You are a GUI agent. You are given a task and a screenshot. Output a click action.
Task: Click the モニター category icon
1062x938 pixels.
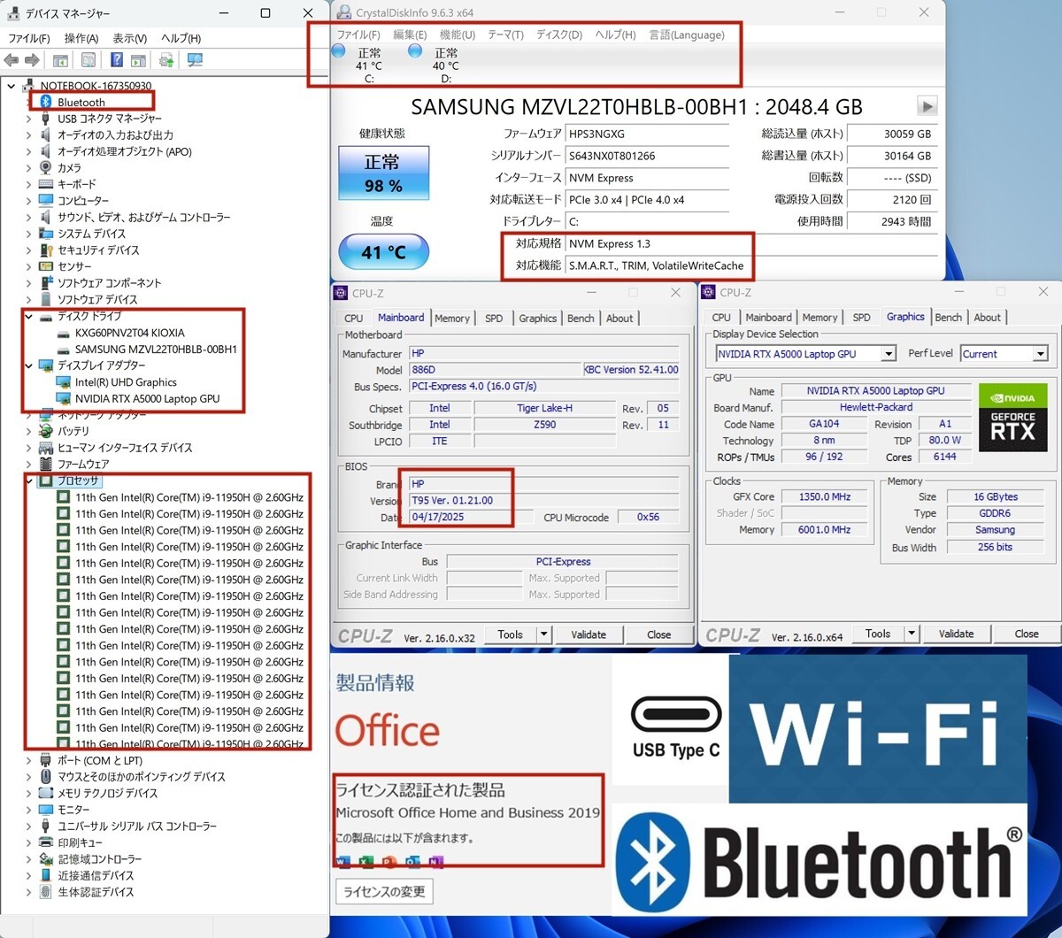46,810
